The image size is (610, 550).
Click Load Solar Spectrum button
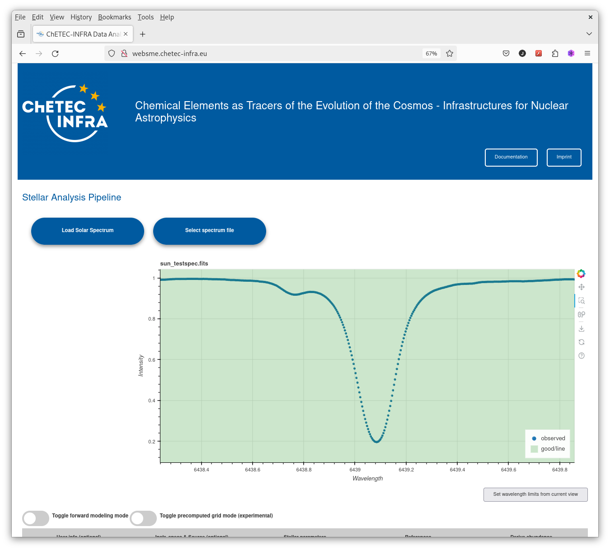point(88,231)
